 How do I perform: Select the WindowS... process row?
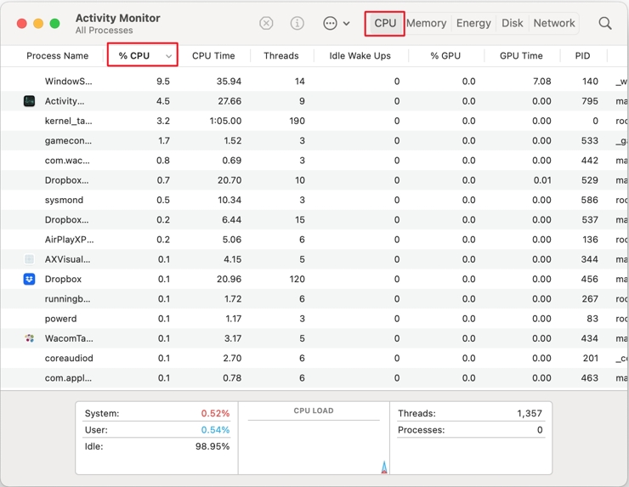(x=314, y=82)
